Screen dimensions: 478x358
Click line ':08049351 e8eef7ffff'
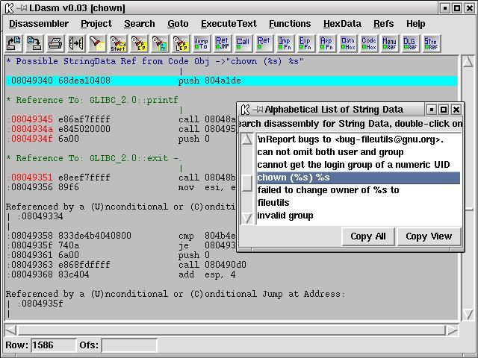(x=58, y=178)
